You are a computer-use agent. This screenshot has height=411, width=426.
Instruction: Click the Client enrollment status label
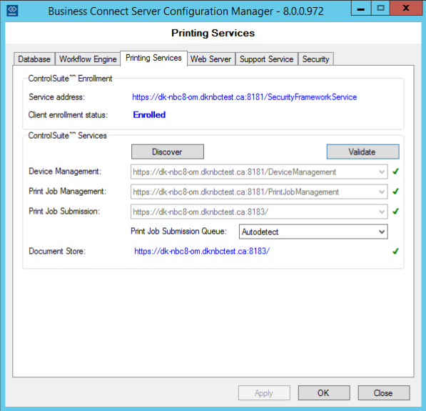(68, 115)
